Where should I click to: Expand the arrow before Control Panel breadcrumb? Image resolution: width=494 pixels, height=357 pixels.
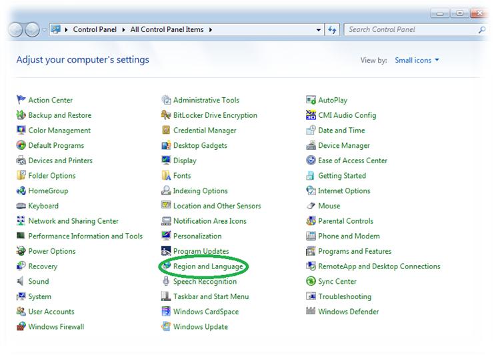pyautogui.click(x=66, y=29)
